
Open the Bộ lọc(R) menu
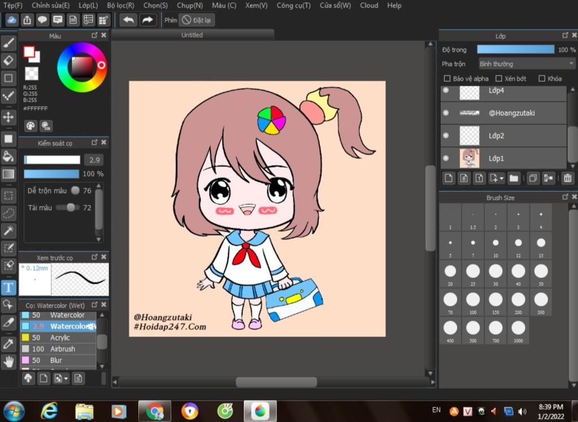coord(121,6)
